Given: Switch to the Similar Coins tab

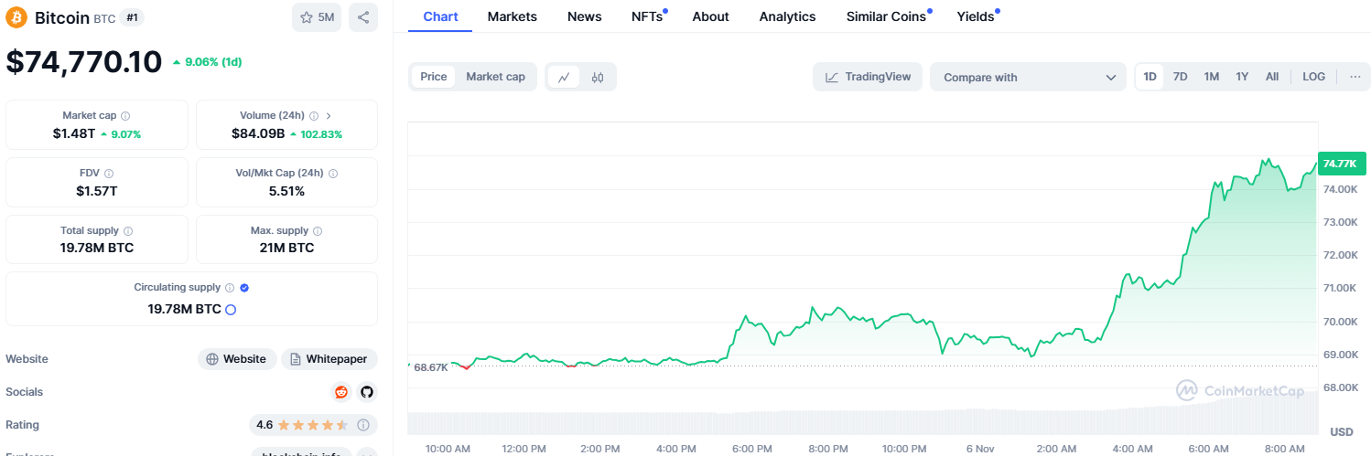Looking at the screenshot, I should (x=888, y=16).
